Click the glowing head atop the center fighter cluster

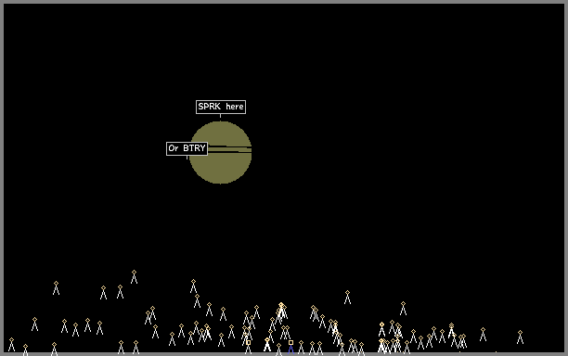281,305
